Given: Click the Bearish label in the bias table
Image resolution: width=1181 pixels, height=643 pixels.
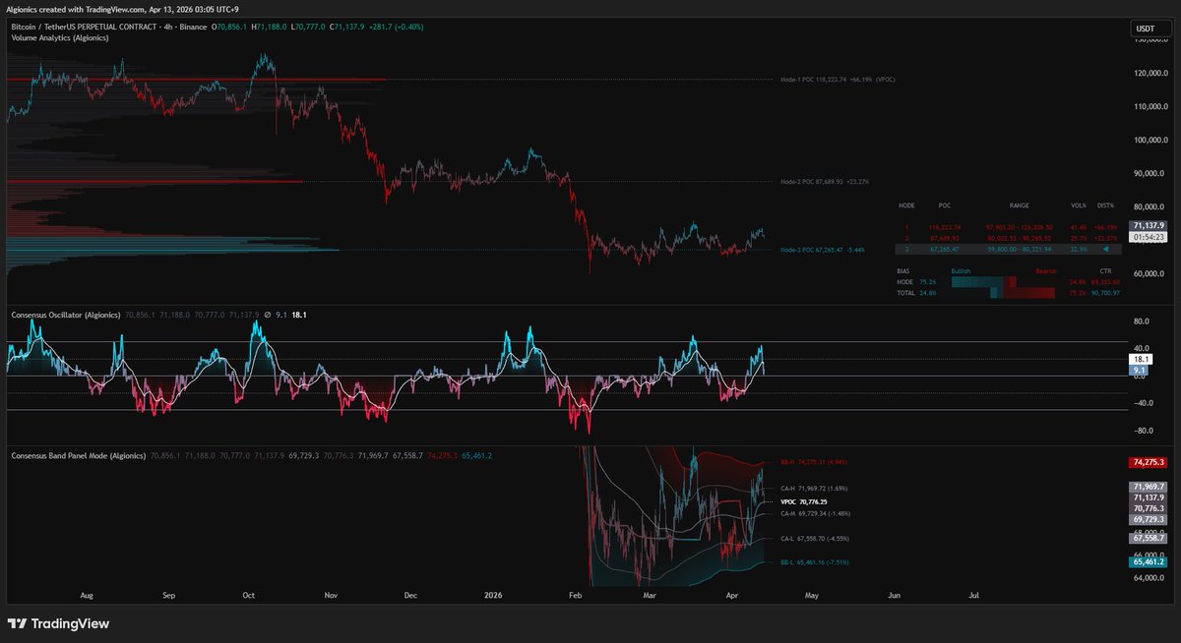Looking at the screenshot, I should [x=1045, y=269].
